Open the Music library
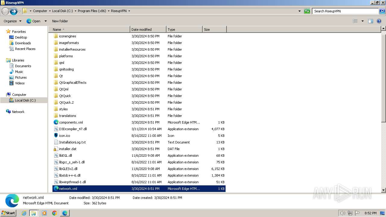The height and width of the screenshot is (217, 386). [19, 72]
